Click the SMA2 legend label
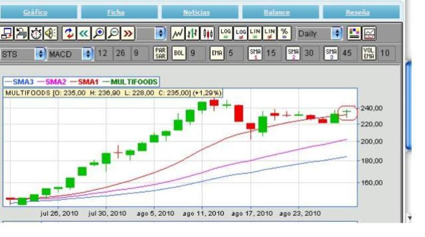This screenshot has height=237, width=425. pos(56,82)
